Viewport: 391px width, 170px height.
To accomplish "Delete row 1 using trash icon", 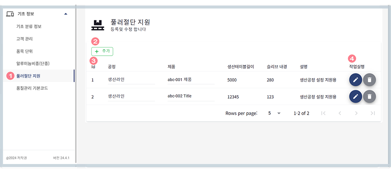I will tap(370, 79).
